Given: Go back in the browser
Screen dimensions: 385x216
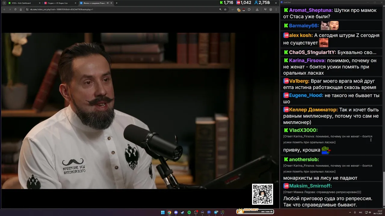Looking at the screenshot, I should pos(4,9).
